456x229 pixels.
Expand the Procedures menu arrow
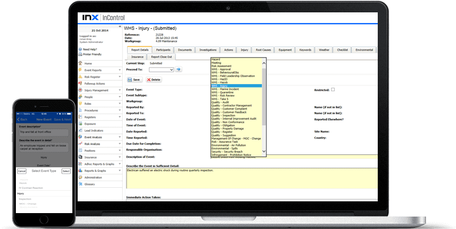pos(120,110)
